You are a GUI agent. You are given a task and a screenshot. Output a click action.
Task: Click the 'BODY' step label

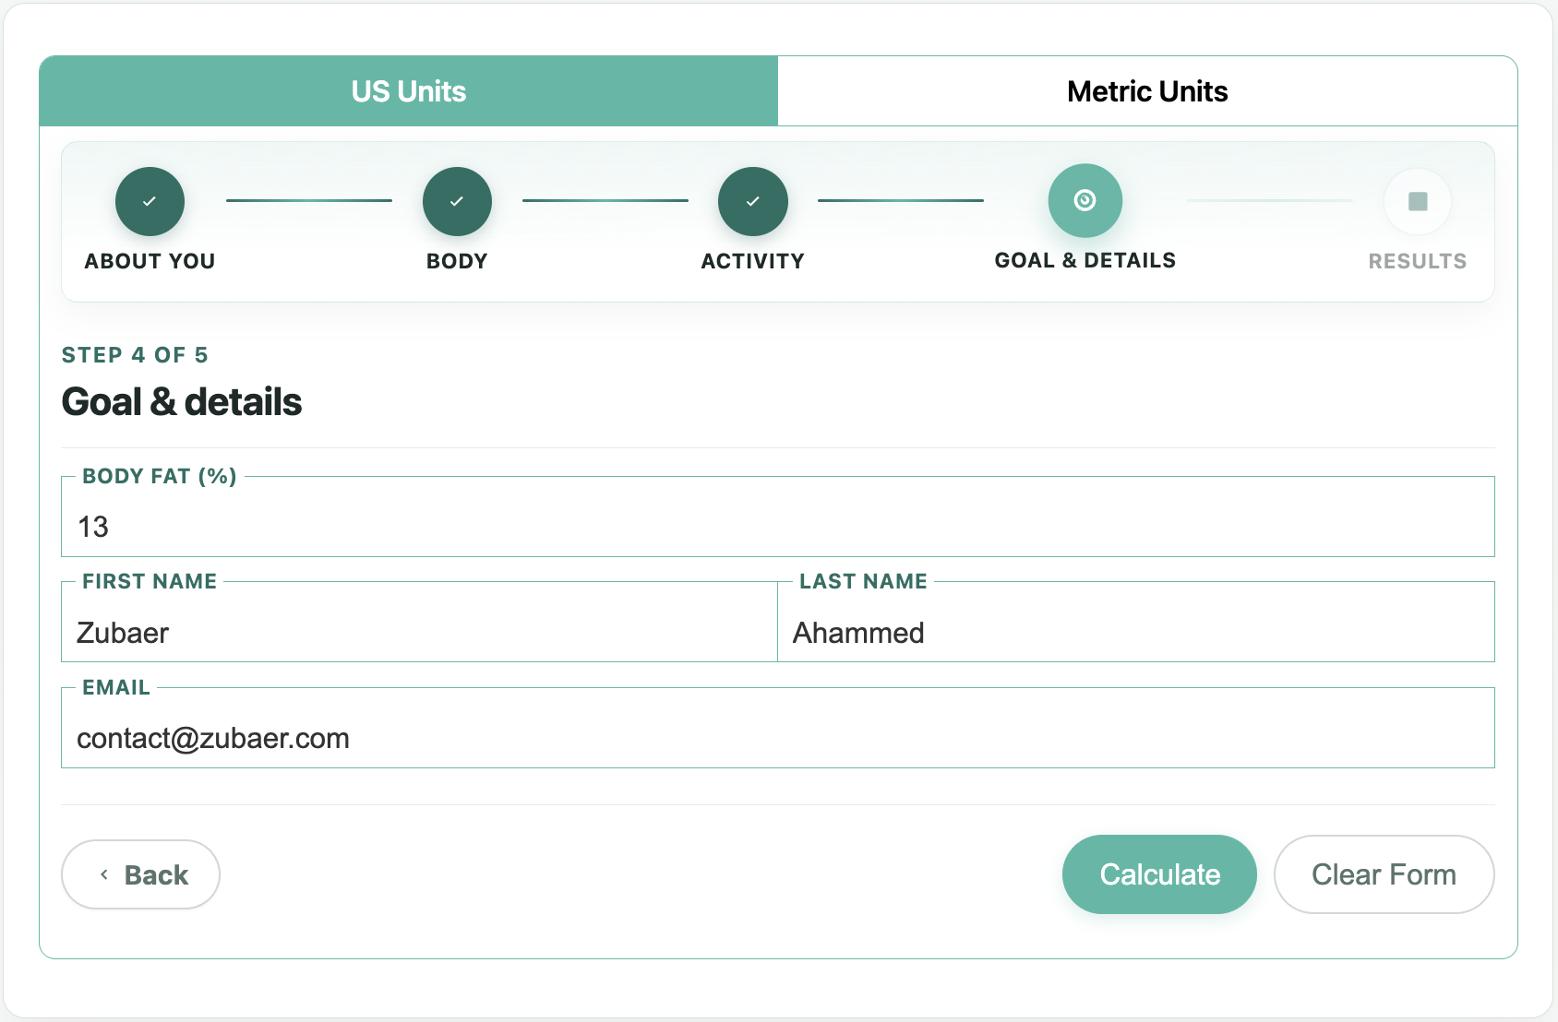[457, 261]
